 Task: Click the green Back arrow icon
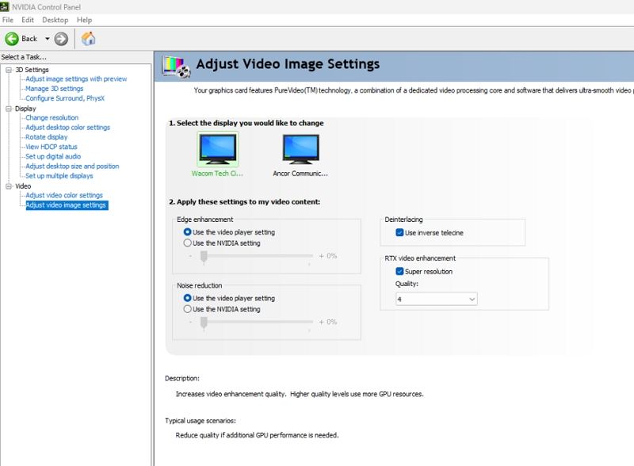click(x=12, y=39)
